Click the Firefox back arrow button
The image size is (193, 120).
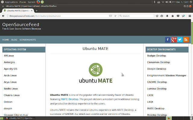[x=3, y=16]
